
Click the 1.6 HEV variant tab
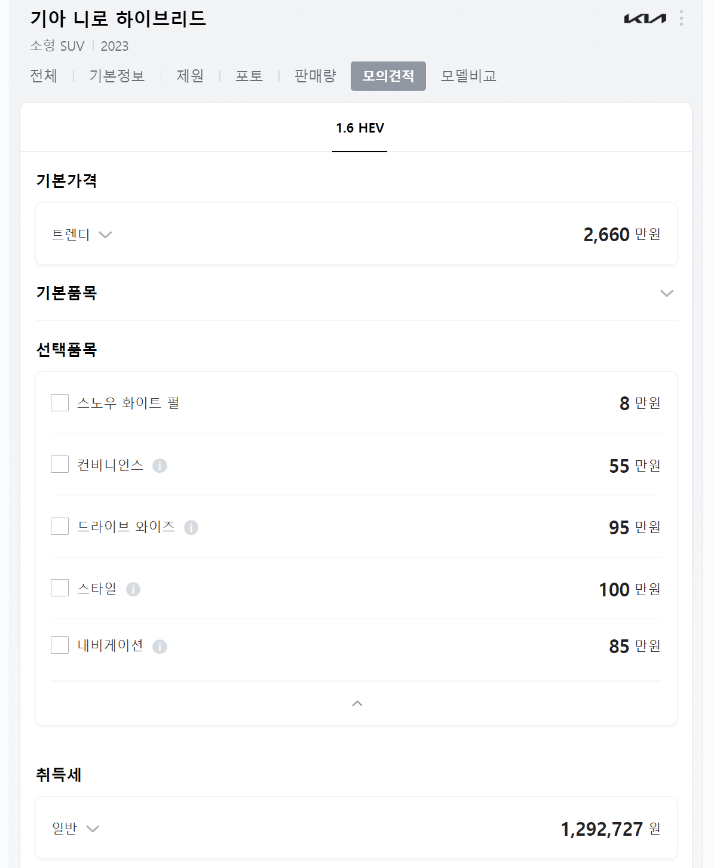click(x=359, y=128)
